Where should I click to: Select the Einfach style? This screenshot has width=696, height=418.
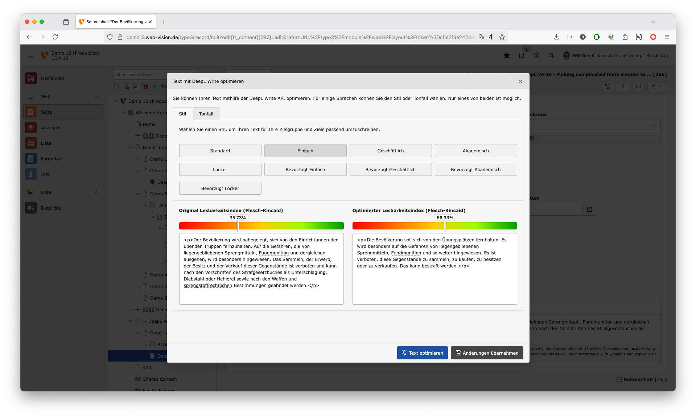coord(305,151)
